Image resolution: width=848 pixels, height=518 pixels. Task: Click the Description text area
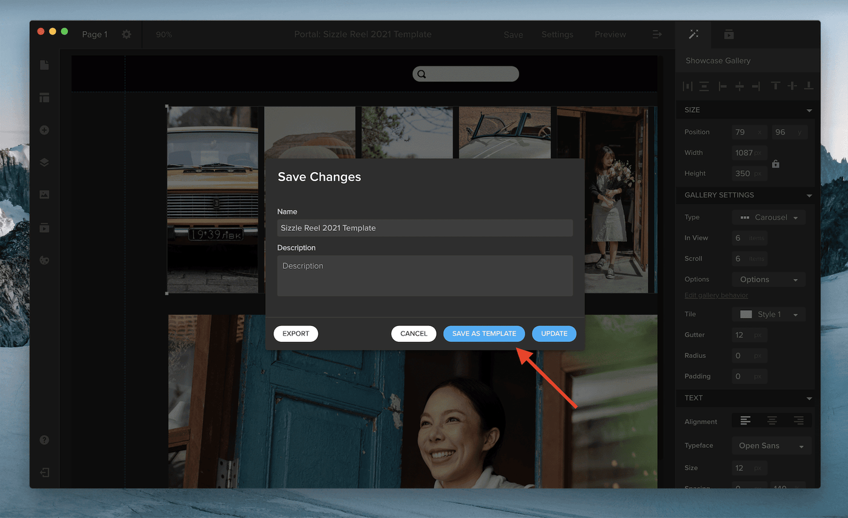[x=425, y=276]
